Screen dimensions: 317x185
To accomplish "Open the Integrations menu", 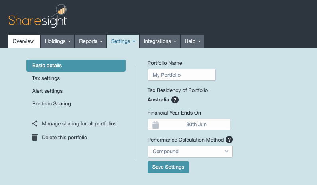I will [x=159, y=41].
